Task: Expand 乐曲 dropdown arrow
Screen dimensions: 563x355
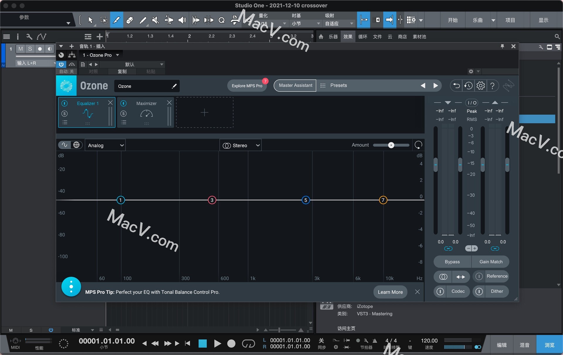Action: point(494,20)
